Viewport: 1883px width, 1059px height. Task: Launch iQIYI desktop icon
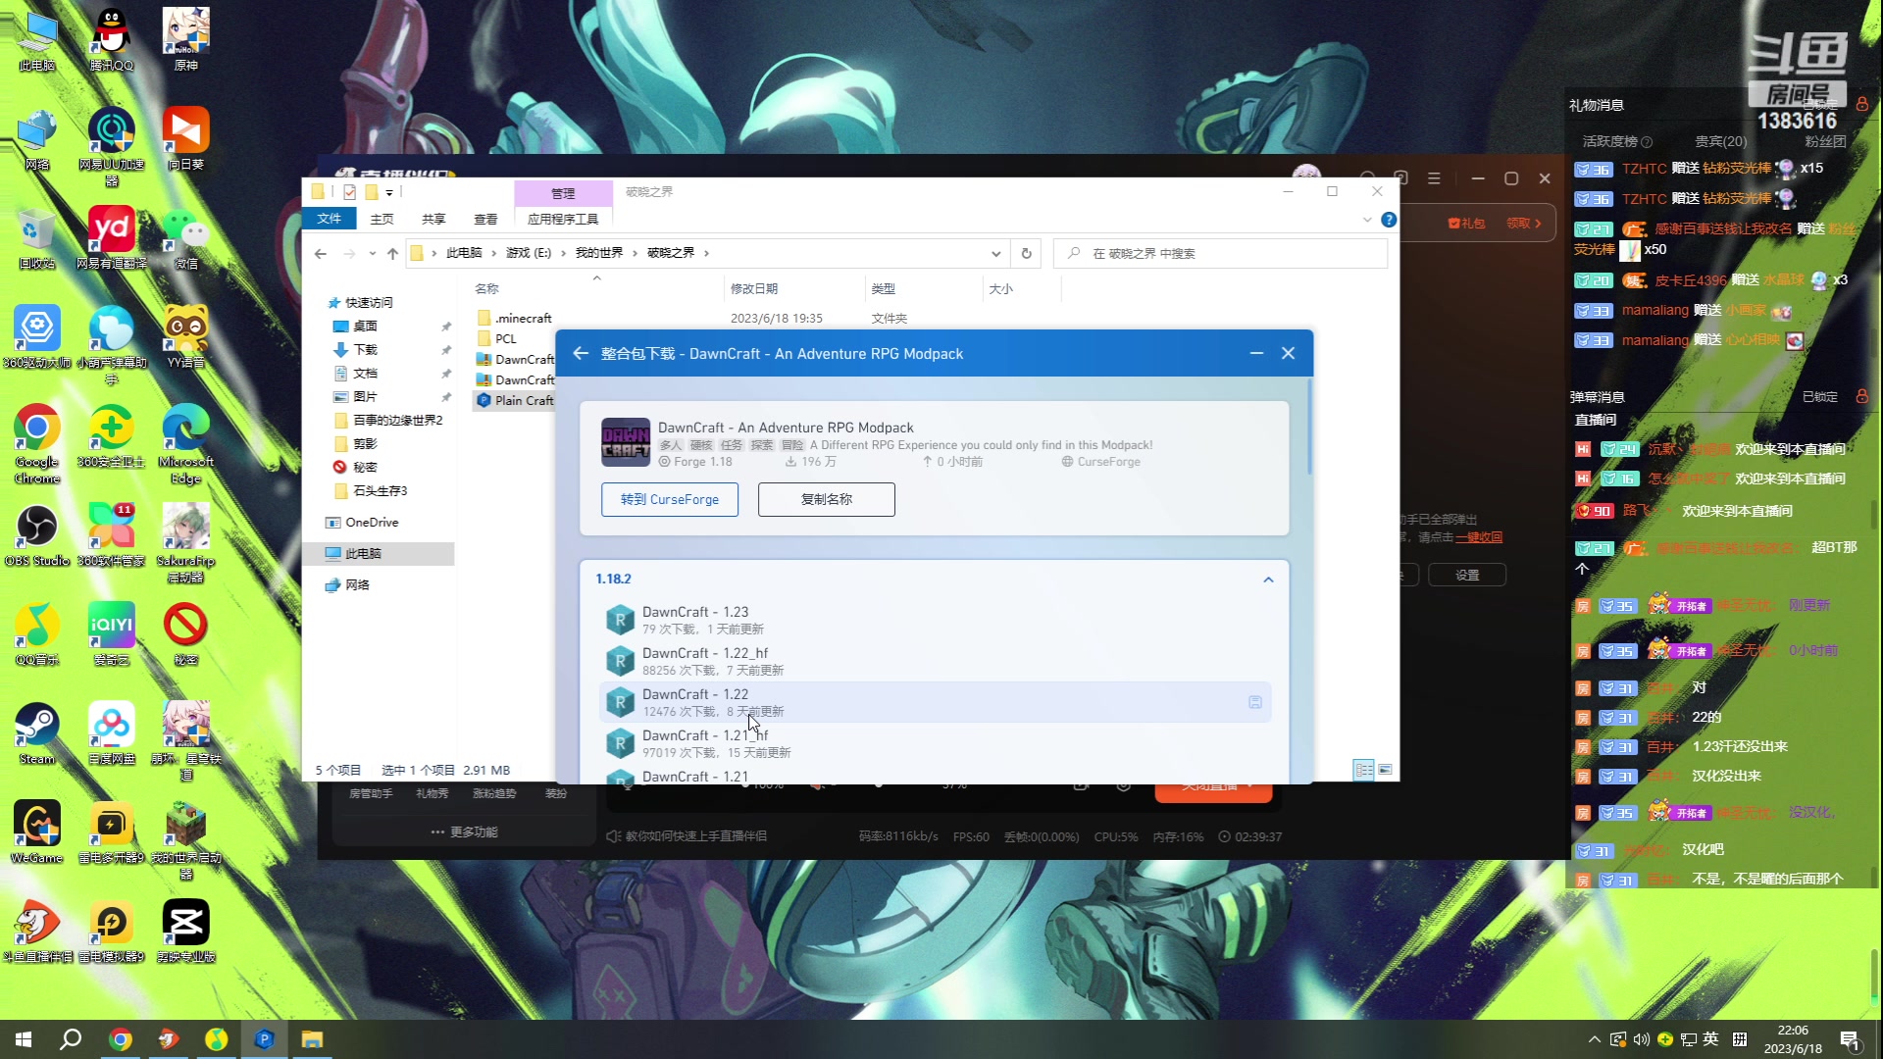coord(112,633)
